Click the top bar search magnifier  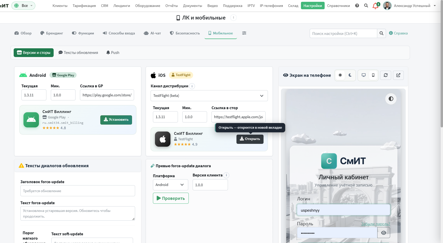(x=366, y=6)
